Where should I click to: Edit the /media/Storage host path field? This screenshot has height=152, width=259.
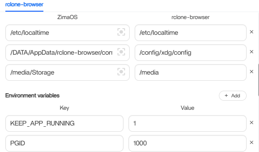point(67,72)
